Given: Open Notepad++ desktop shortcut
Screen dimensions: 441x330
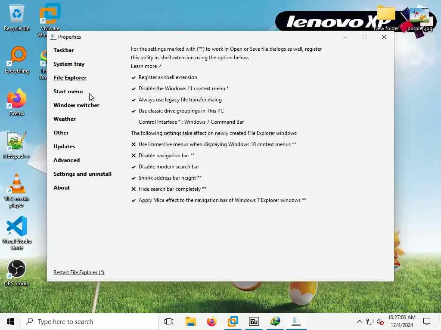Looking at the screenshot, I should tap(17, 145).
